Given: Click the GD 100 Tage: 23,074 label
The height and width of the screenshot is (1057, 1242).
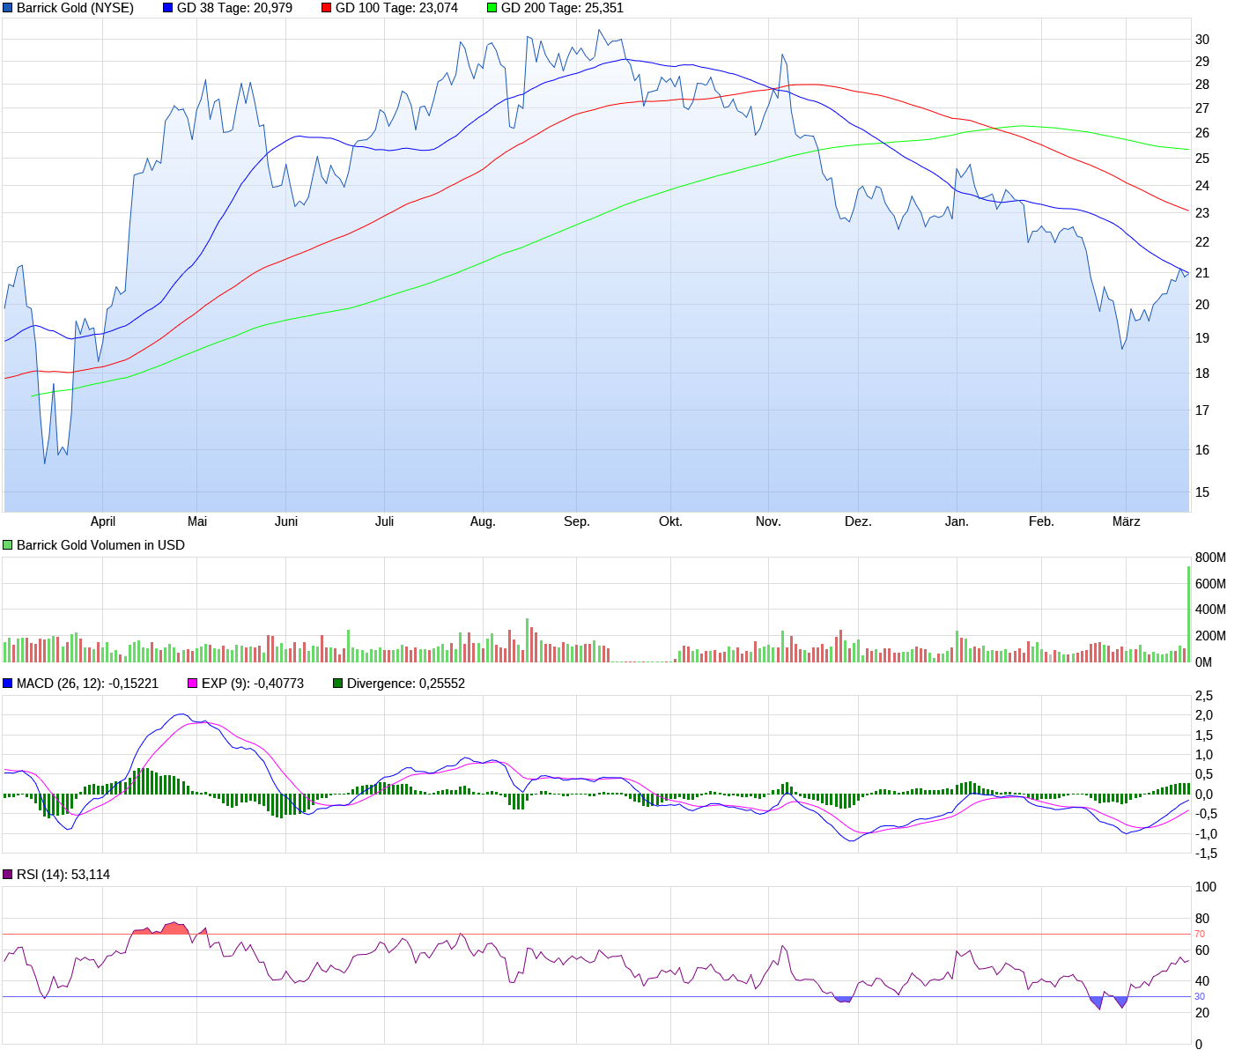Looking at the screenshot, I should tap(396, 8).
